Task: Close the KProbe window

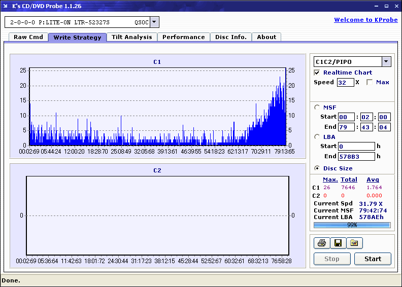Action: tap(396, 6)
